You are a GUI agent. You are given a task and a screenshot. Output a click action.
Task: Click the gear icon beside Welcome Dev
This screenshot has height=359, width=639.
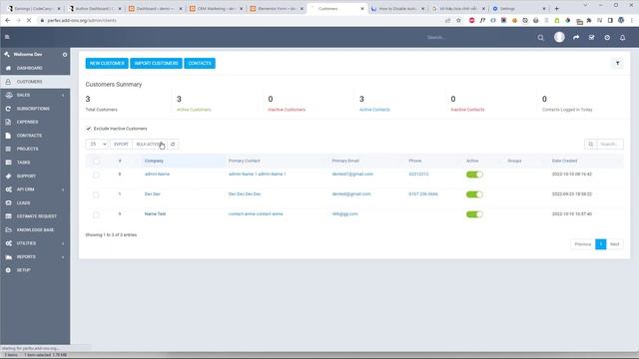point(64,54)
